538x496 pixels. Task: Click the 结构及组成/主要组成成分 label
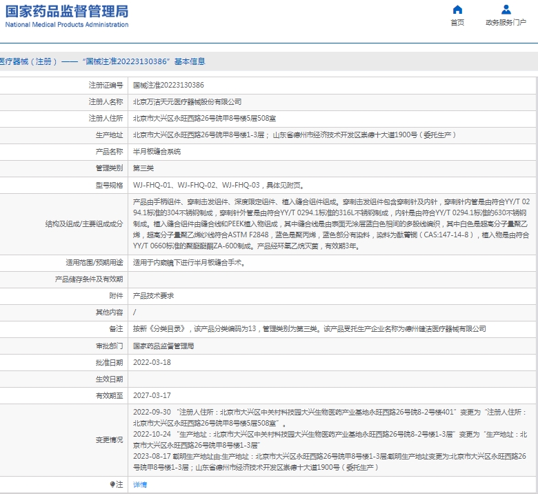tap(84, 224)
